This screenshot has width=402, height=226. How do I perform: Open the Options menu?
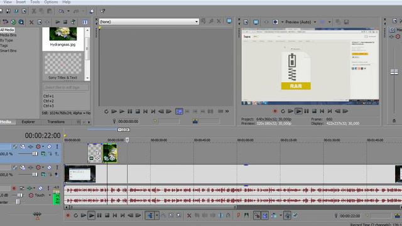[51, 2]
